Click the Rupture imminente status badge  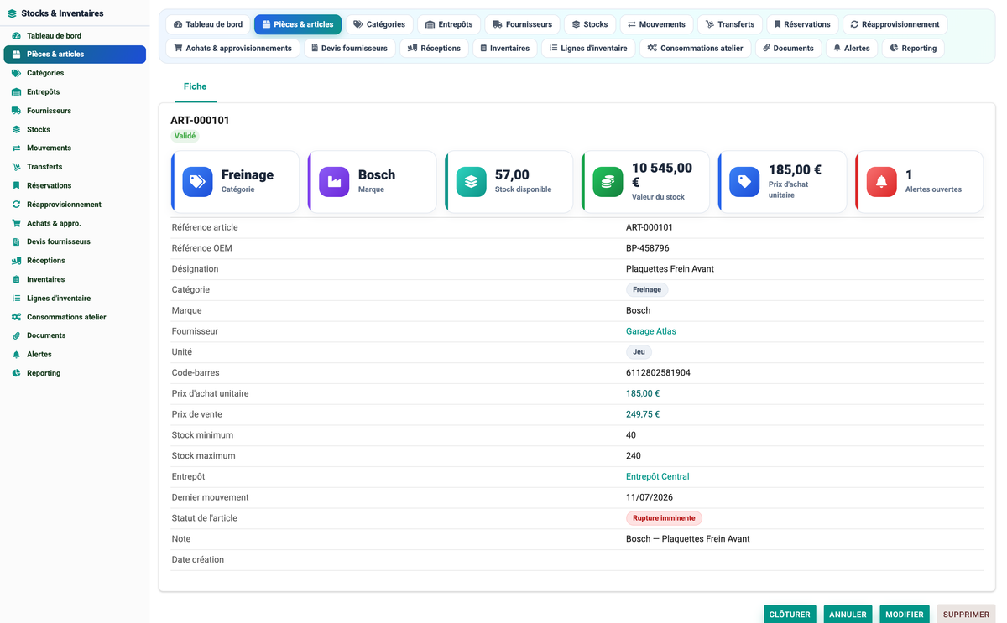[x=664, y=518]
